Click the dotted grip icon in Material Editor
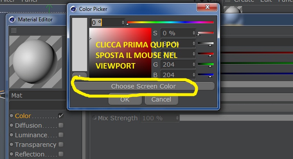The width and height of the screenshot is (293, 159). tap(14, 30)
